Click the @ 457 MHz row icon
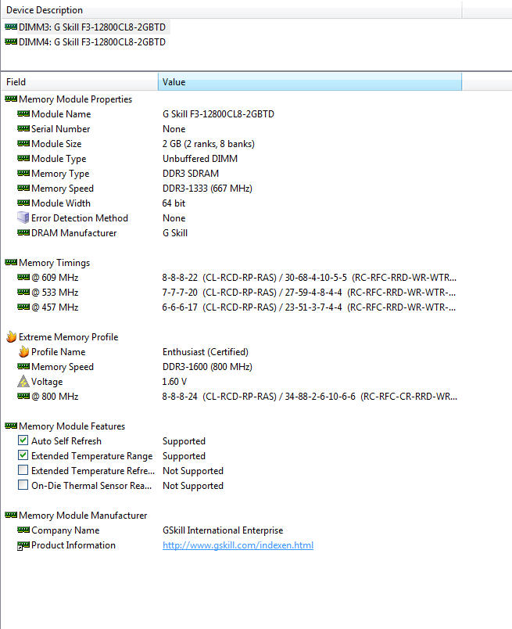Screen dimensions: 512x629 pyautogui.click(x=23, y=307)
